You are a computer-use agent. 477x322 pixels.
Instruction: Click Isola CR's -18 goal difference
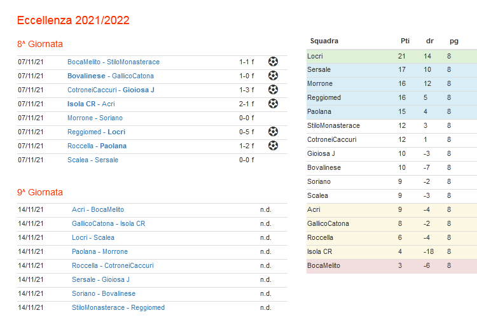click(x=428, y=251)
